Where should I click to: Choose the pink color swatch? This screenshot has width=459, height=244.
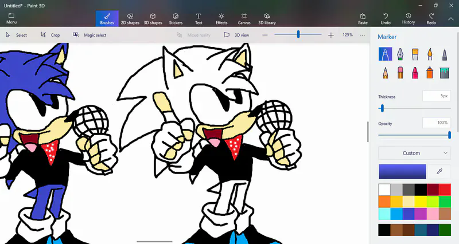click(433, 214)
